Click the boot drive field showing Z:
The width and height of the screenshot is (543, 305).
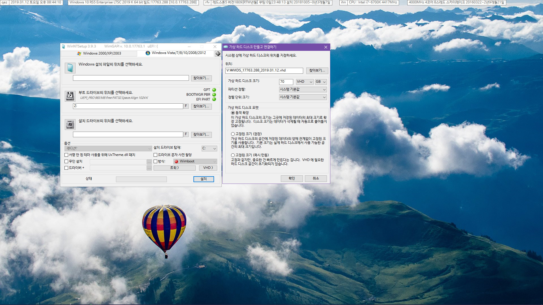[x=128, y=106]
